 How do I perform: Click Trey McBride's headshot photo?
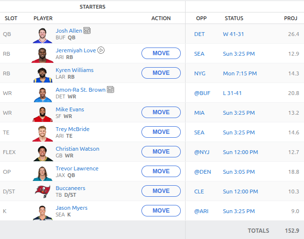pos(43,134)
